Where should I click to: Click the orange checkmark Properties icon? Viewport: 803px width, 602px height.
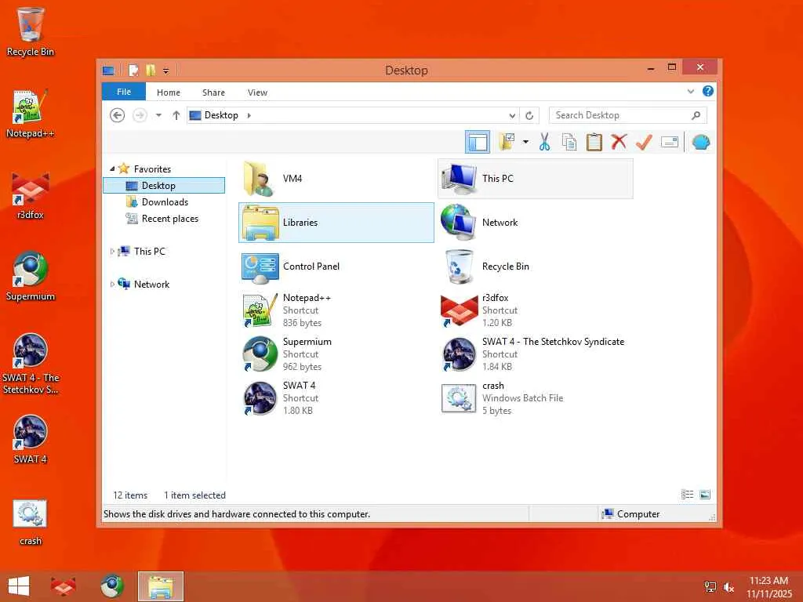point(644,142)
